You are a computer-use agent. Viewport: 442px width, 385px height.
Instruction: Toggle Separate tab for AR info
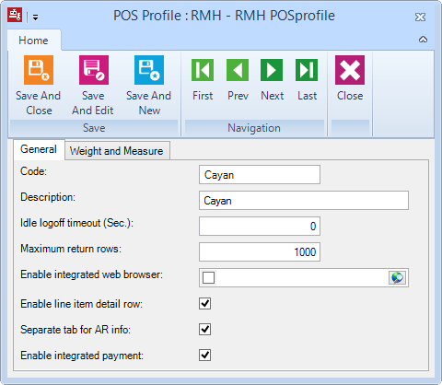click(205, 330)
